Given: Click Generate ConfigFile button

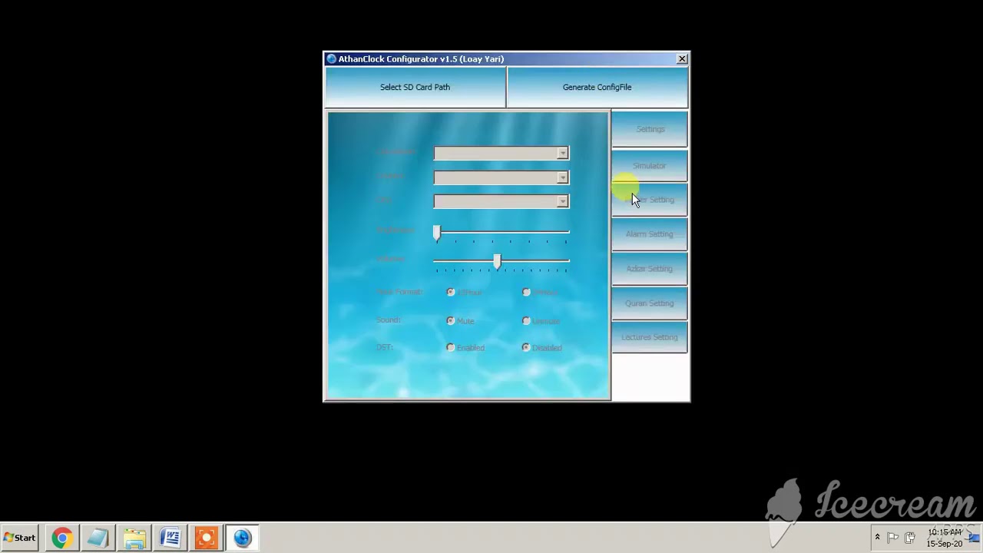Looking at the screenshot, I should 597,87.
